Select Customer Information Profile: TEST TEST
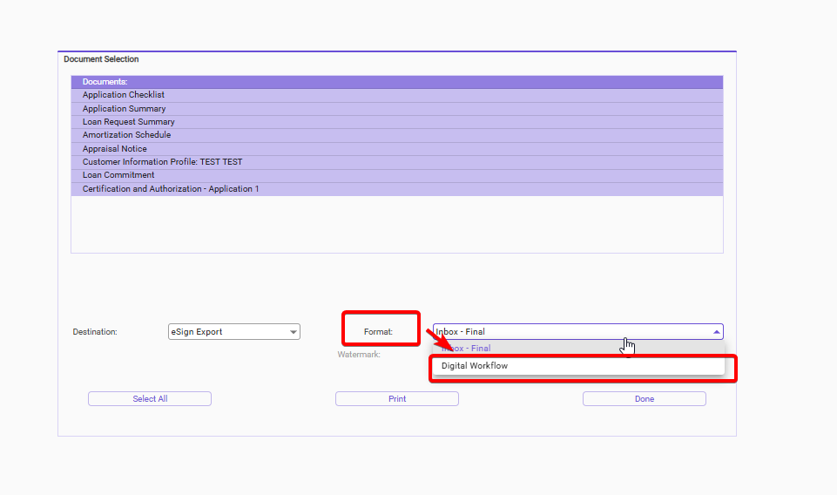The width and height of the screenshot is (837, 495). 162,162
